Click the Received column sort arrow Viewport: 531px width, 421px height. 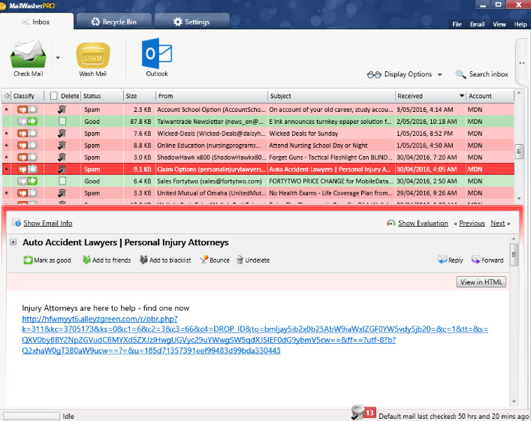click(x=461, y=96)
